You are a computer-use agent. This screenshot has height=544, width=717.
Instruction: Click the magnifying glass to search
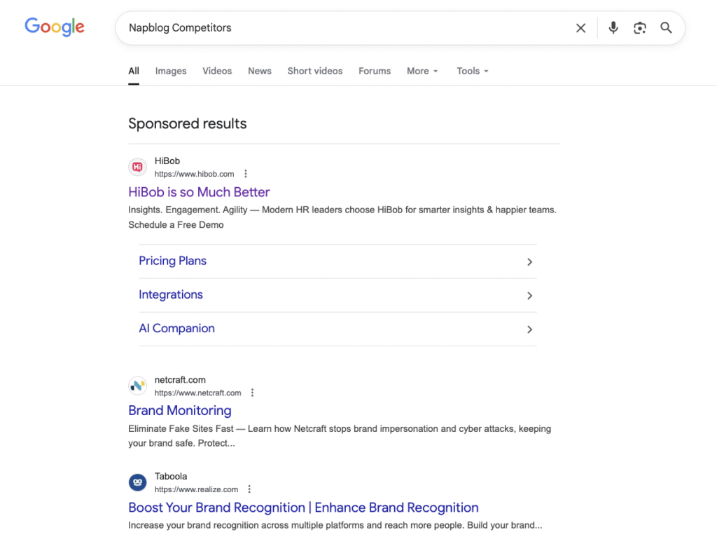(x=666, y=28)
